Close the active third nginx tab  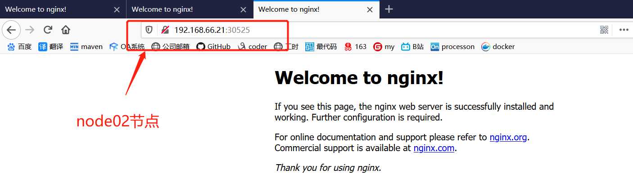(x=370, y=9)
